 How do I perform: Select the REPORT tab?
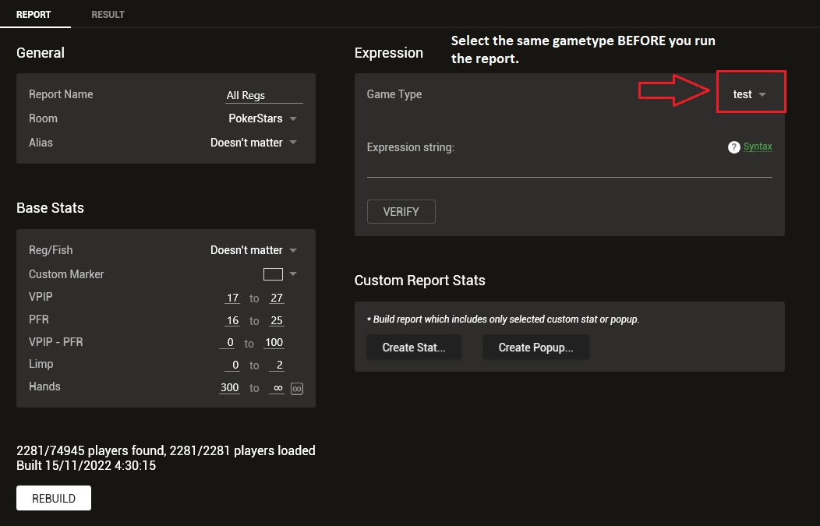[34, 15]
